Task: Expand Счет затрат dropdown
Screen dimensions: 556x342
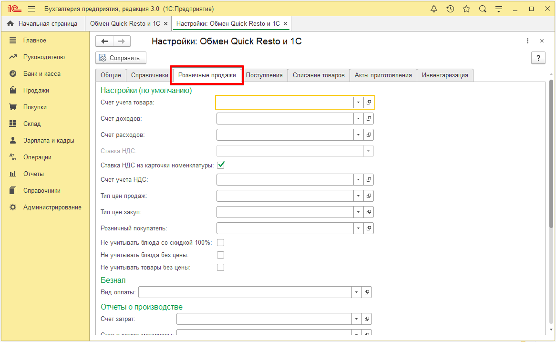Action: [x=356, y=319]
